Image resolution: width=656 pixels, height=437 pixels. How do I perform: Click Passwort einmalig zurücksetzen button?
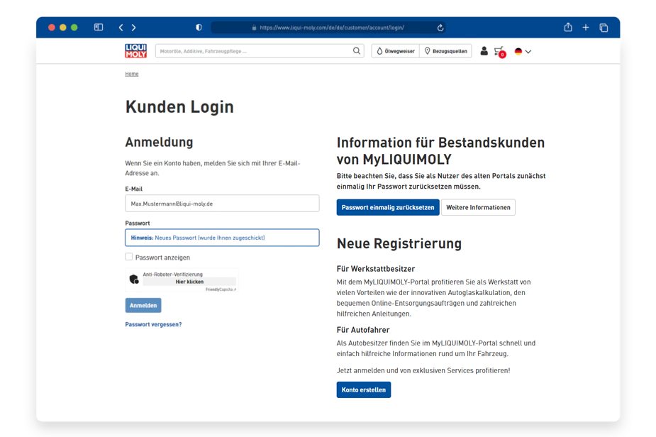(x=387, y=207)
